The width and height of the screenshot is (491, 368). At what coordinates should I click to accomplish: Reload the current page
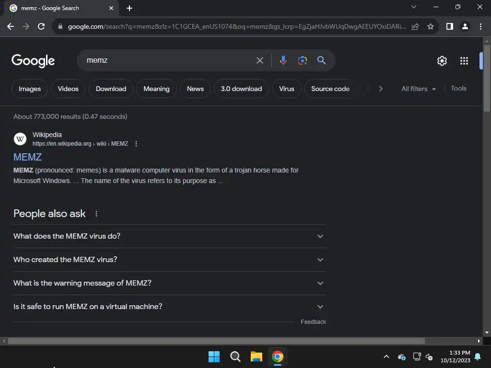41,27
